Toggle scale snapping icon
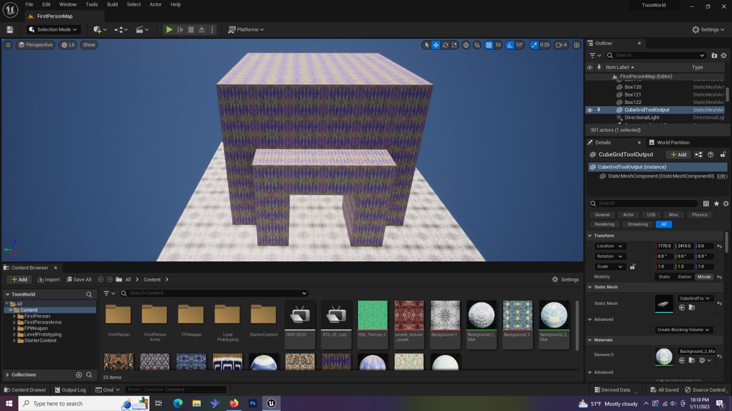This screenshot has width=732, height=411. tap(534, 45)
